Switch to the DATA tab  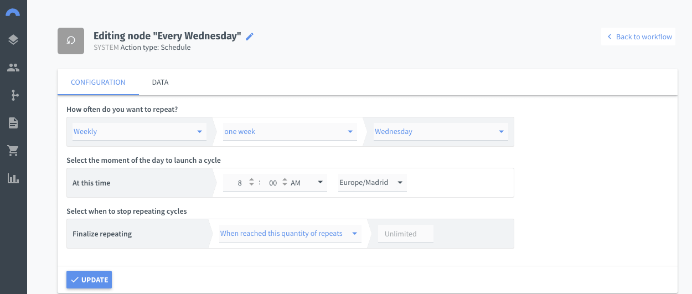(160, 82)
